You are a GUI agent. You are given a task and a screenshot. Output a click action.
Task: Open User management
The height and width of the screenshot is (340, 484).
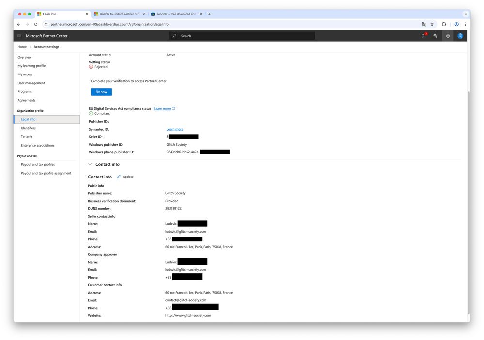31,83
